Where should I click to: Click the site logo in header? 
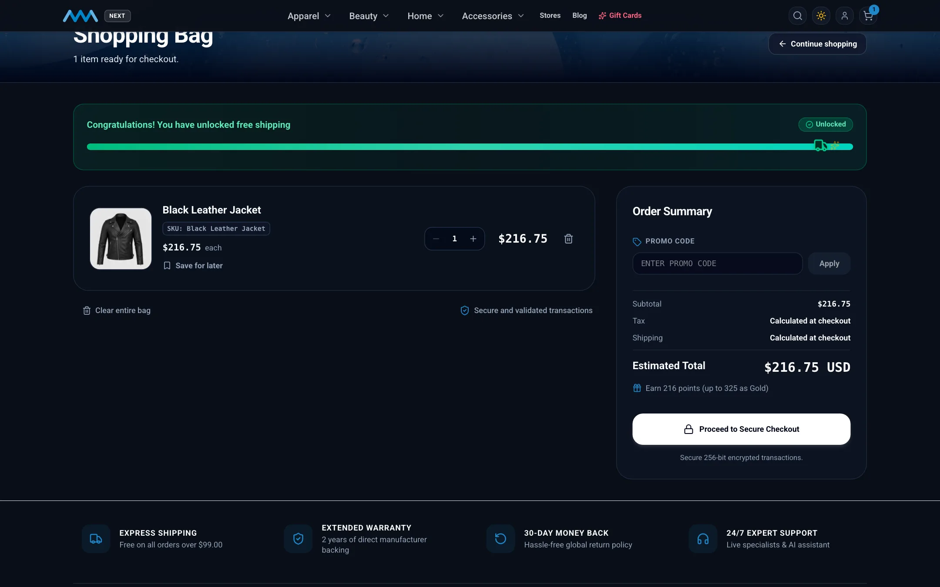[81, 16]
